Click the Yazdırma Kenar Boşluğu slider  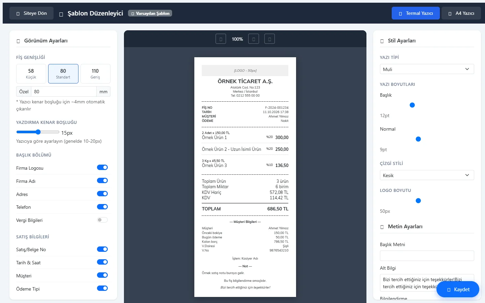click(x=38, y=132)
